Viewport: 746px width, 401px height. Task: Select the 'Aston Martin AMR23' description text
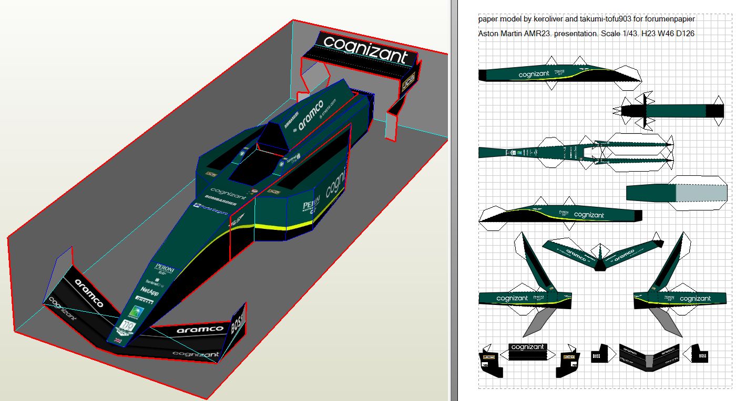tap(587, 34)
